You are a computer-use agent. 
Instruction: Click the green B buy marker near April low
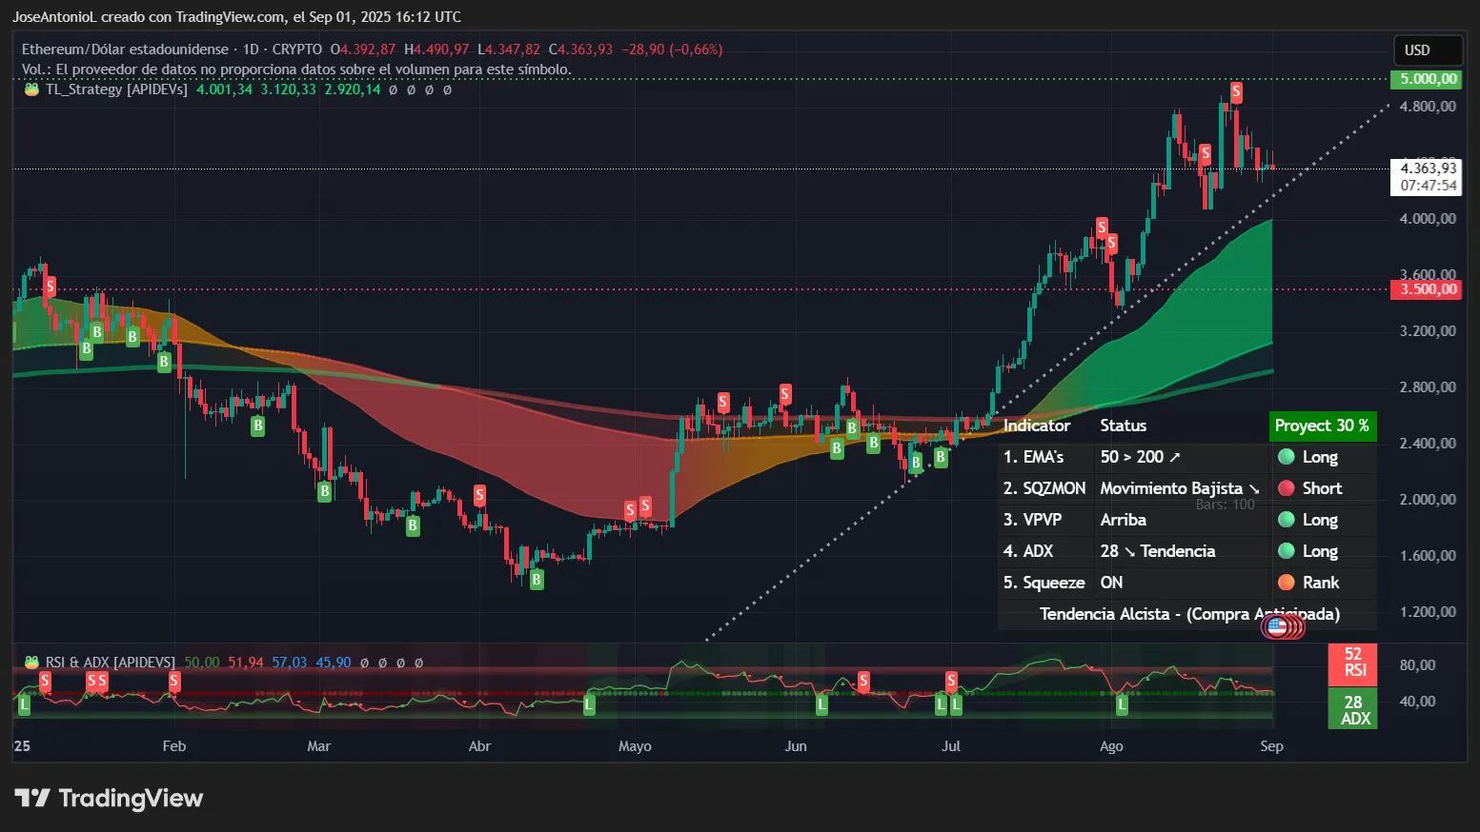(537, 580)
